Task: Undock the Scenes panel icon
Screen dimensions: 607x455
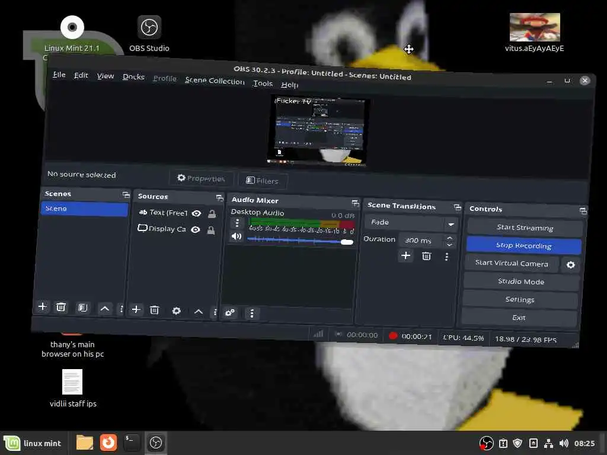Action: tap(126, 194)
